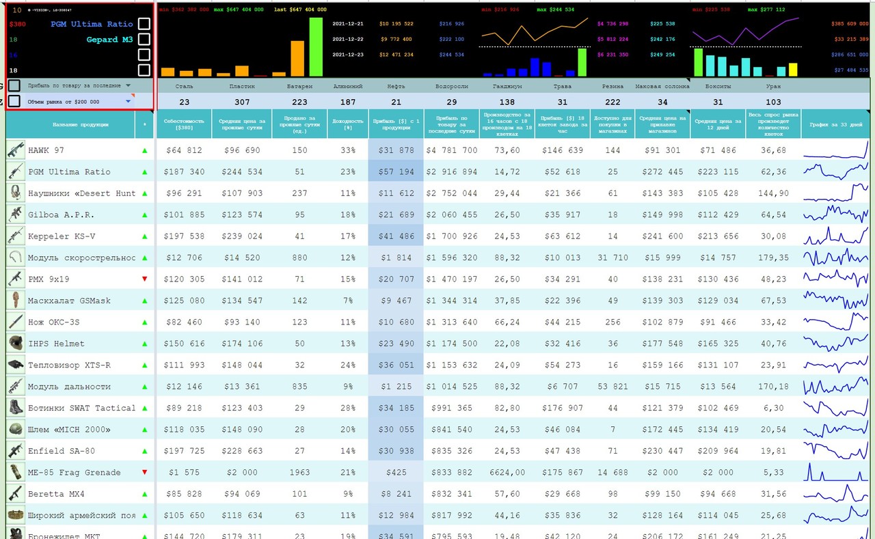Click the green up arrow for HAWK 97
Viewport: 875px width, 539px height.
tap(144, 150)
